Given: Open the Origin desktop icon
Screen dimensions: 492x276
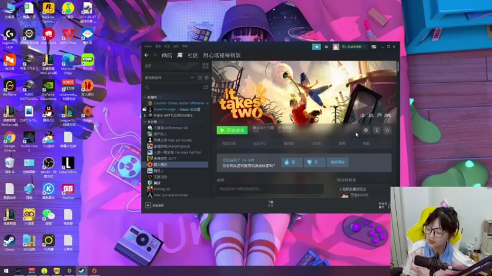Looking at the screenshot, I should pos(87,113).
